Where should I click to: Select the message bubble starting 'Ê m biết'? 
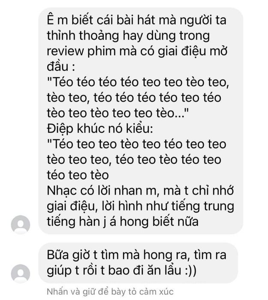[x=141, y=121]
